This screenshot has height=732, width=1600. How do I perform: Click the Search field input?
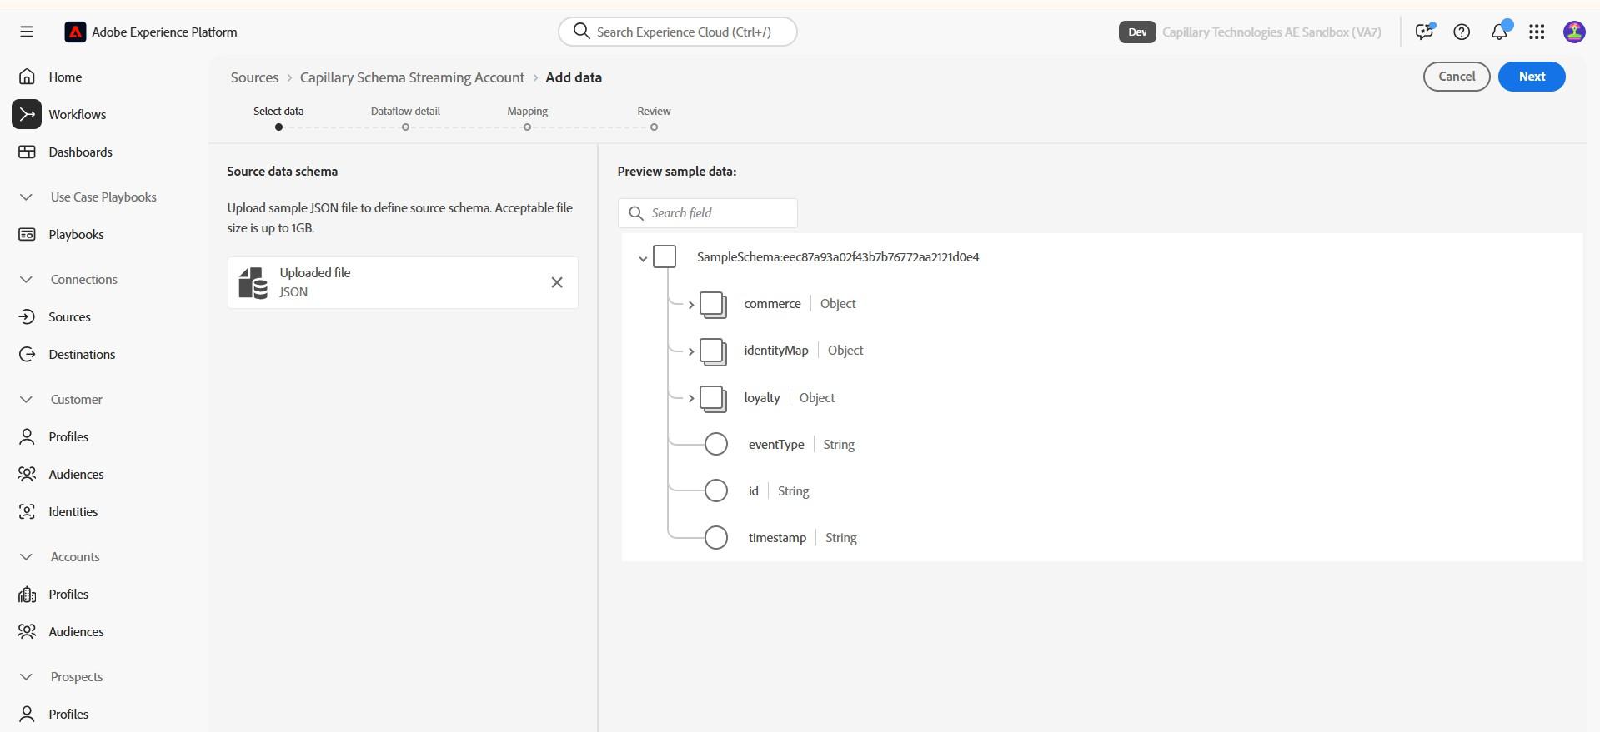tap(707, 213)
